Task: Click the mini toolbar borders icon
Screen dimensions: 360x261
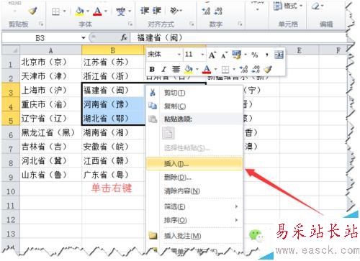Action: [225, 70]
